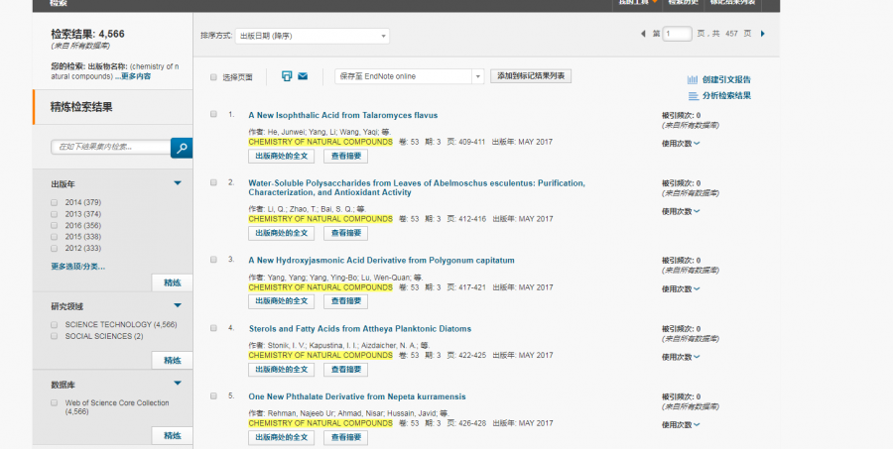Click 精炼 button under 出版年
This screenshot has width=893, height=449.
(172, 282)
